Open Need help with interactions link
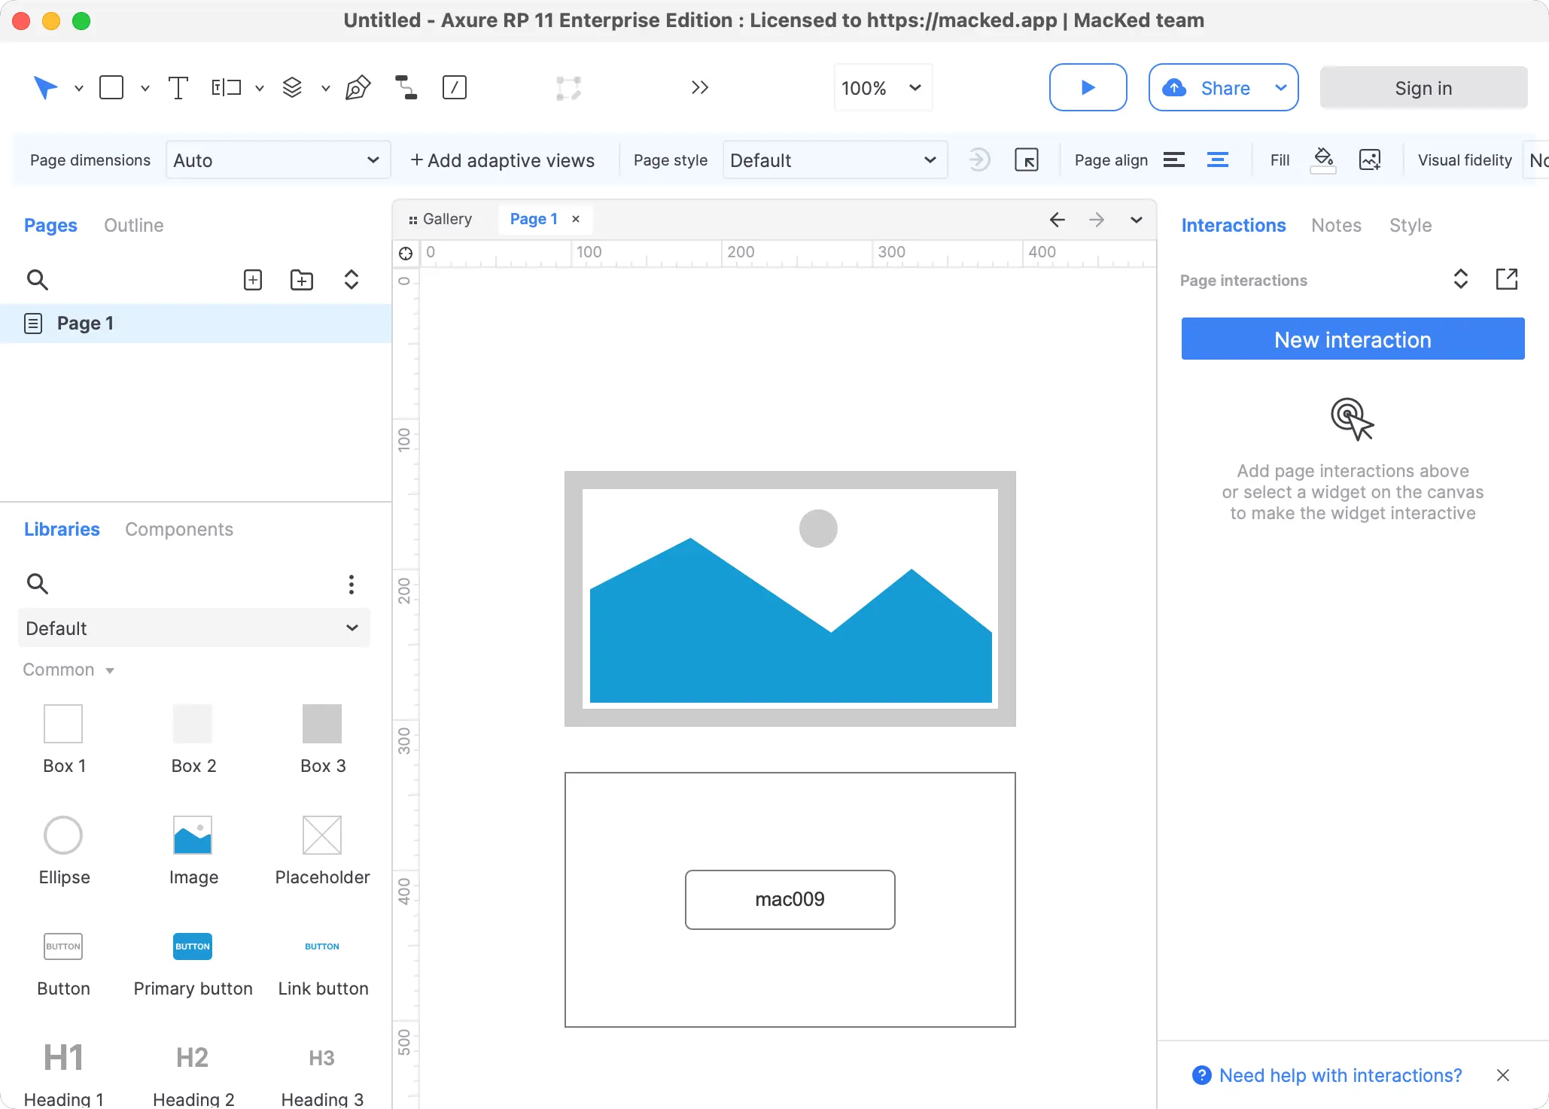The height and width of the screenshot is (1109, 1549). (x=1340, y=1075)
